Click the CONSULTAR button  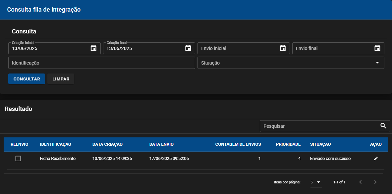click(27, 79)
